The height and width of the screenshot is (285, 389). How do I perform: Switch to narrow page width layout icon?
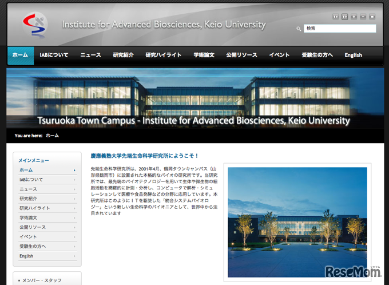[335, 17]
